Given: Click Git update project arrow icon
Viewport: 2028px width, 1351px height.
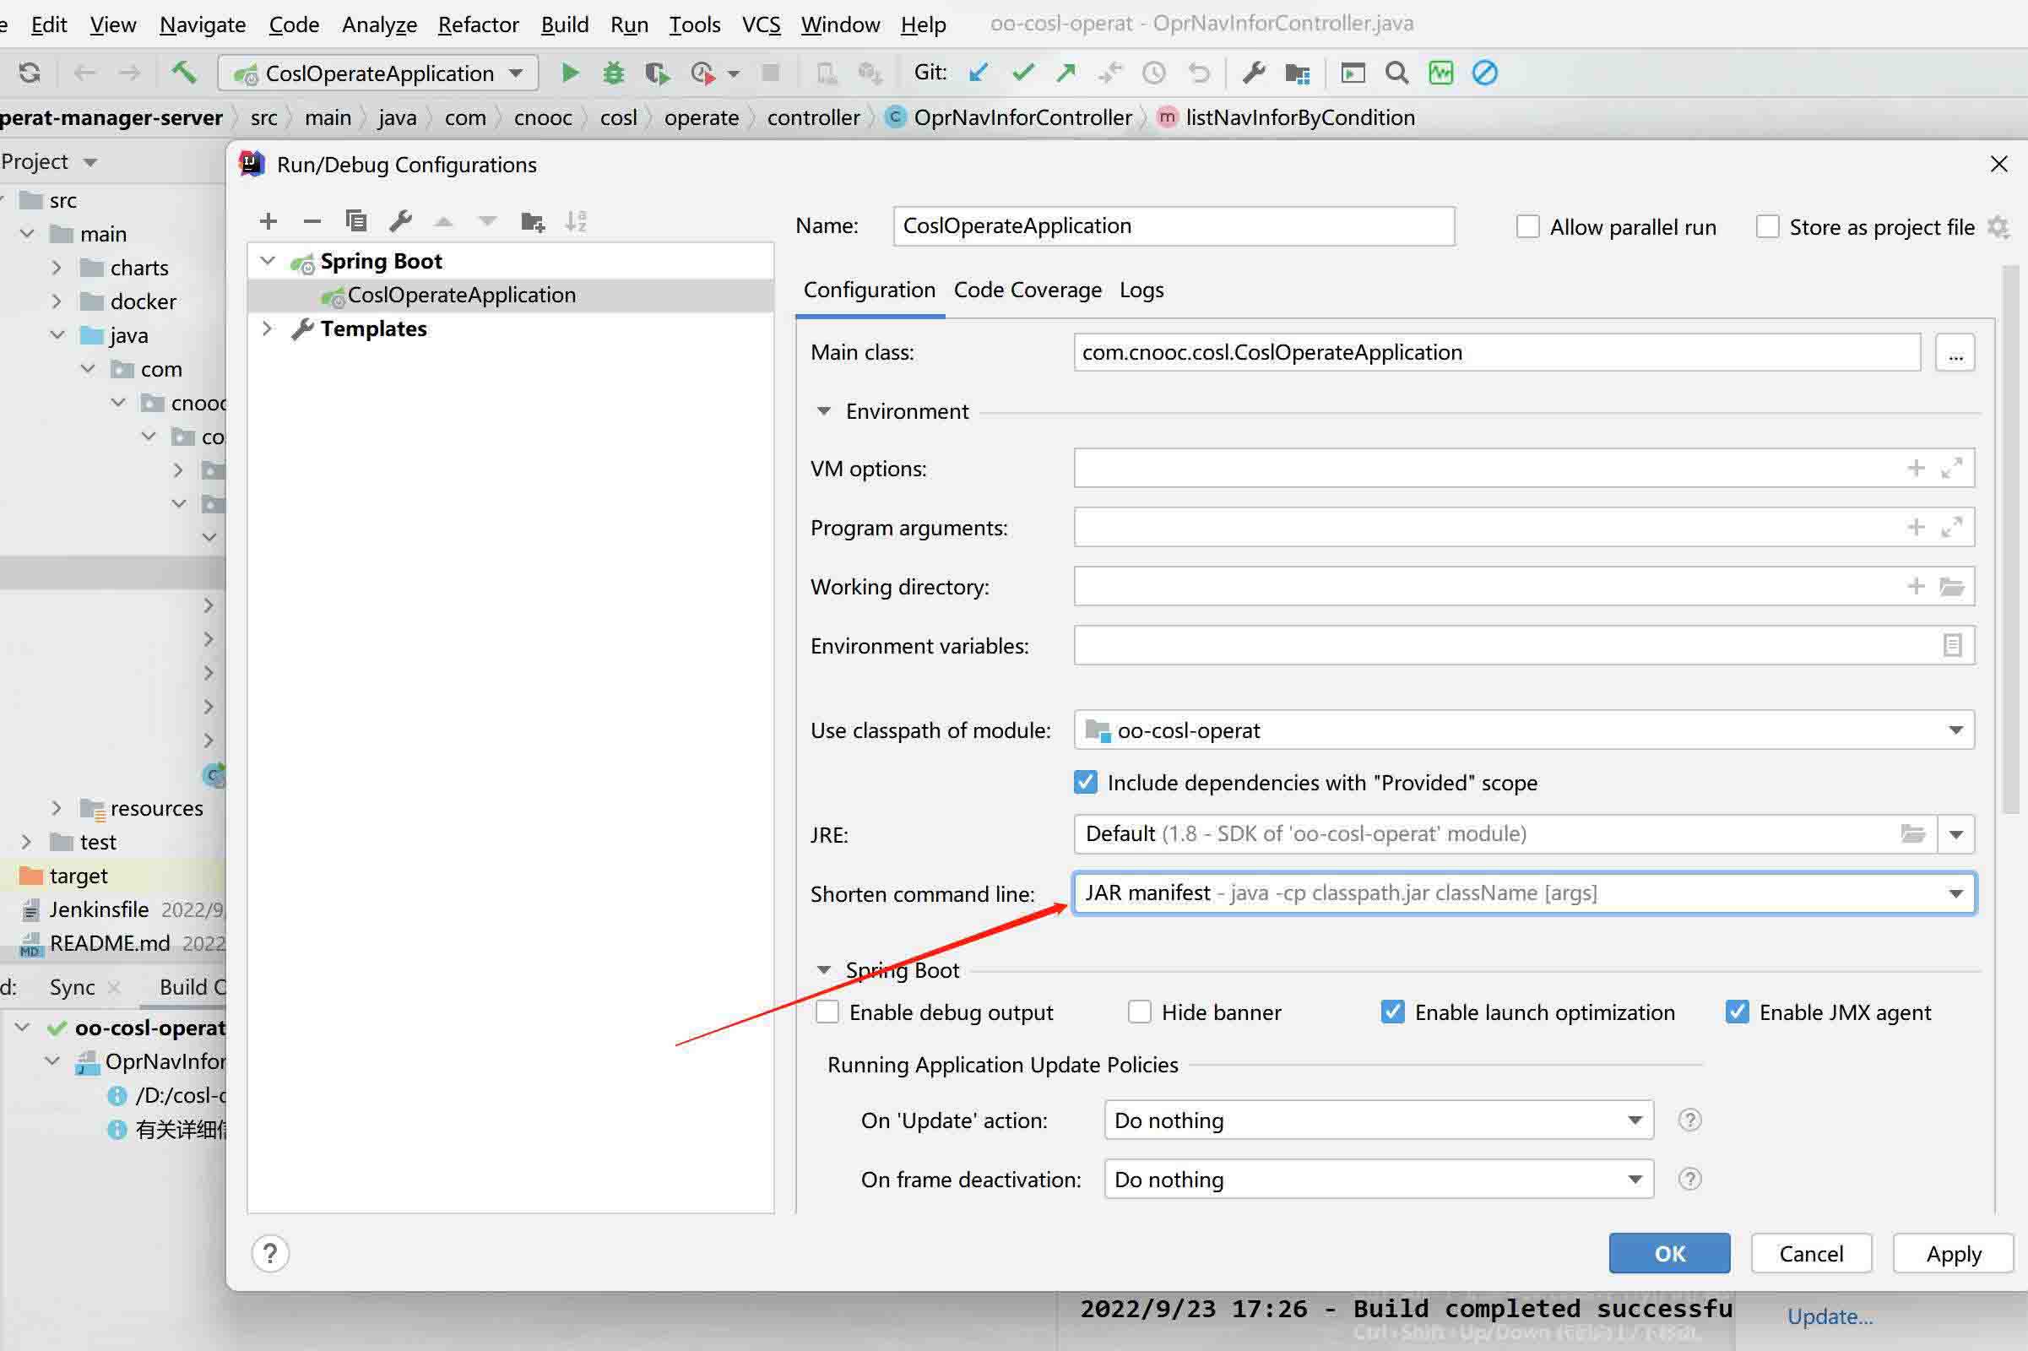Looking at the screenshot, I should [979, 73].
